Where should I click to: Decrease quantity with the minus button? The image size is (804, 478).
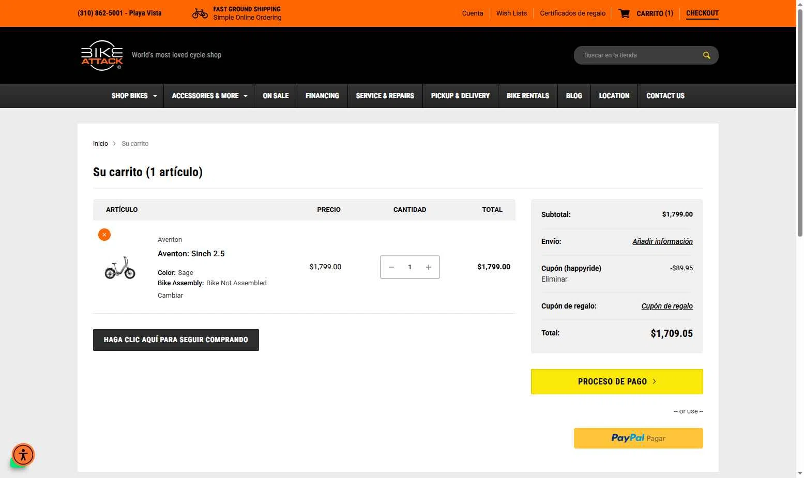391,267
